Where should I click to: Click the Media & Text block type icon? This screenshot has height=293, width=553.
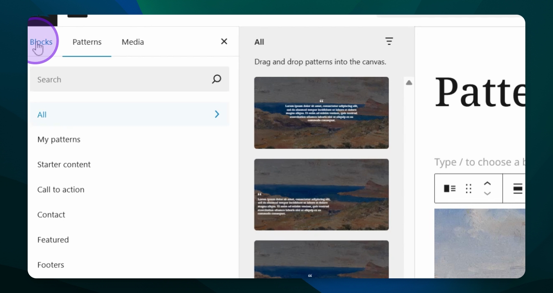[449, 188]
